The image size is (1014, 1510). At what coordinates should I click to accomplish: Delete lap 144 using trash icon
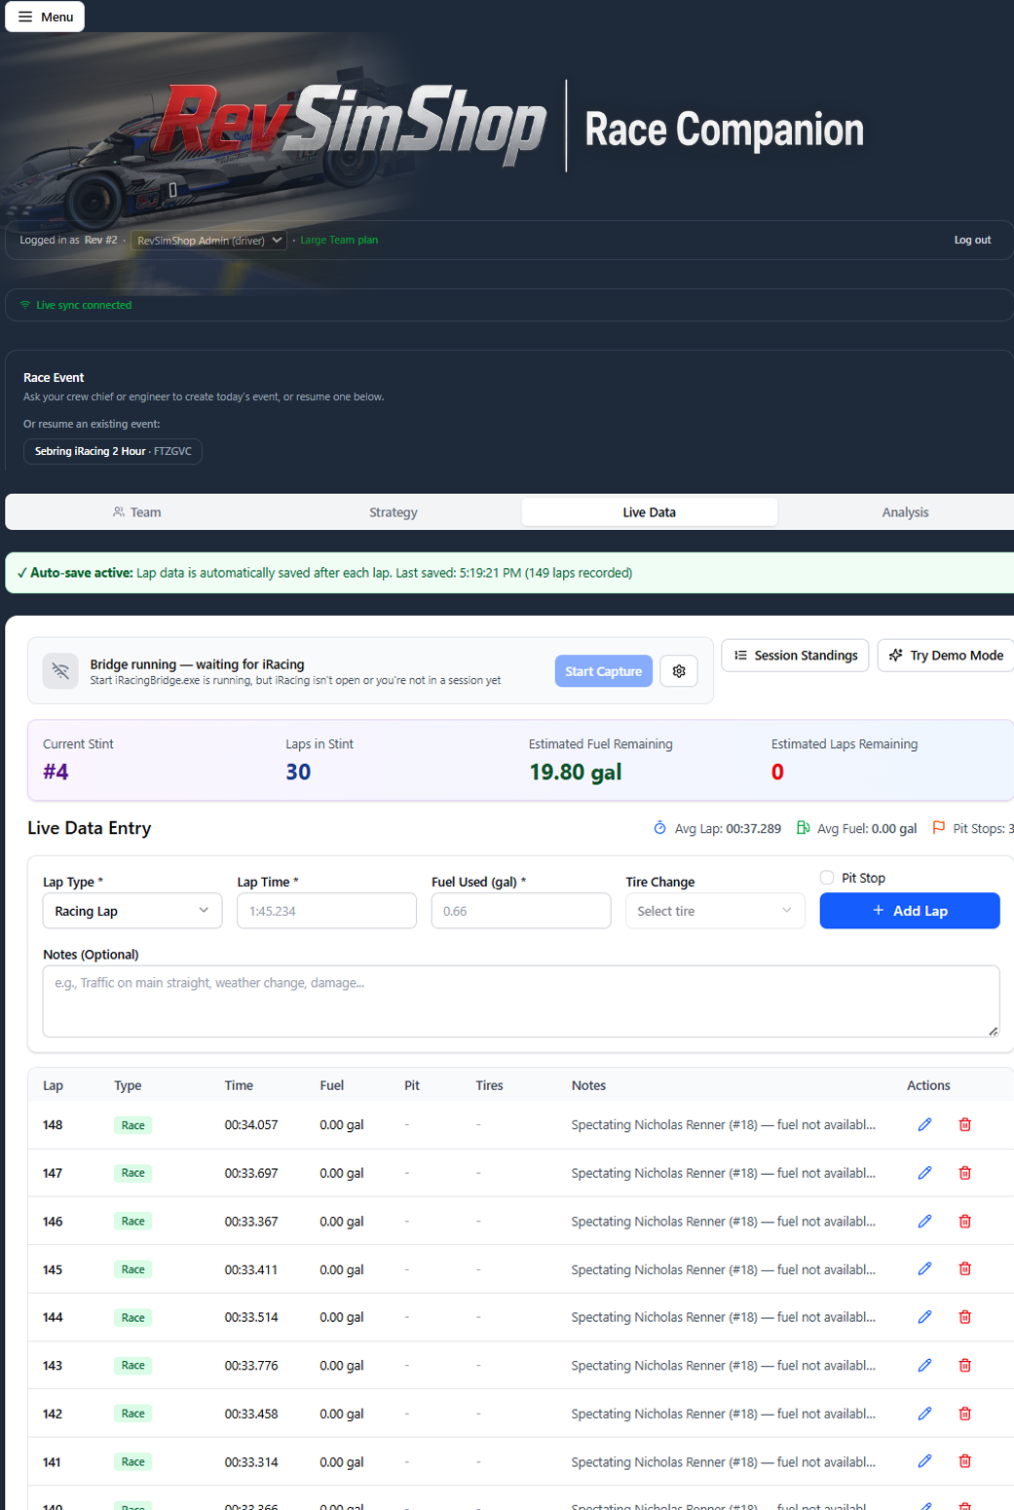click(x=964, y=1317)
